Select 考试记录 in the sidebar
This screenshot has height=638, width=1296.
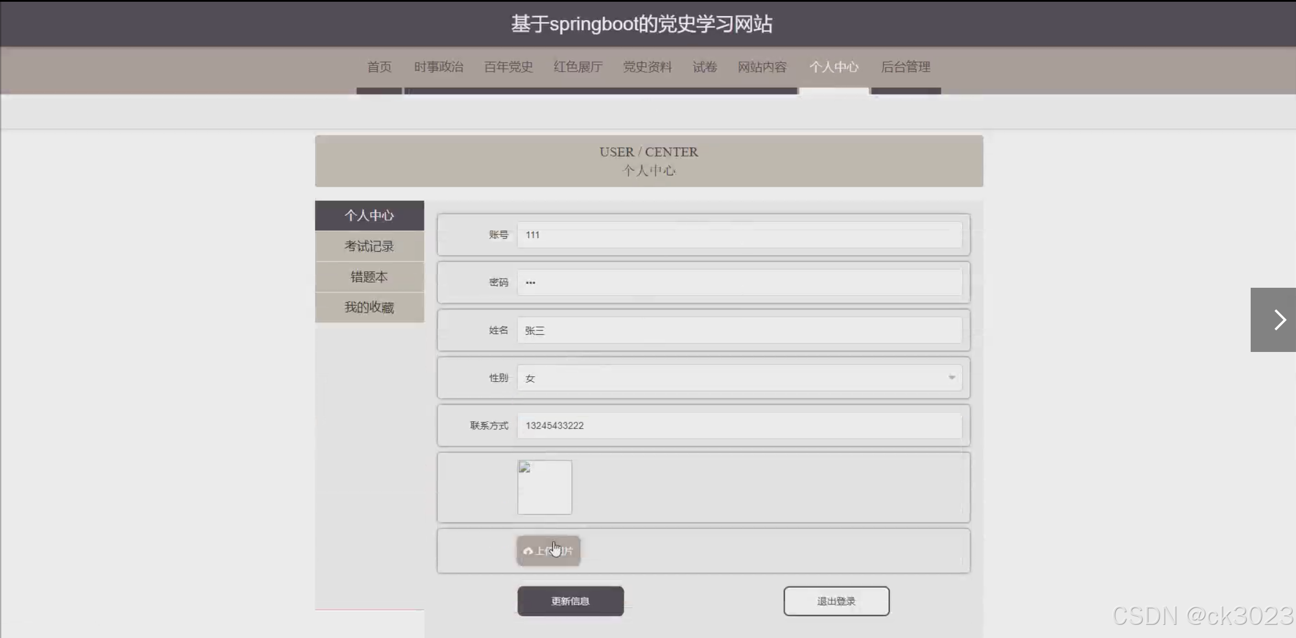pos(369,246)
